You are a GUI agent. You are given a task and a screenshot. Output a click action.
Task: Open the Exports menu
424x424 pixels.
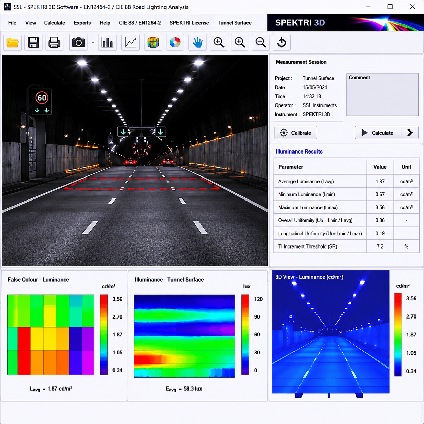click(82, 23)
